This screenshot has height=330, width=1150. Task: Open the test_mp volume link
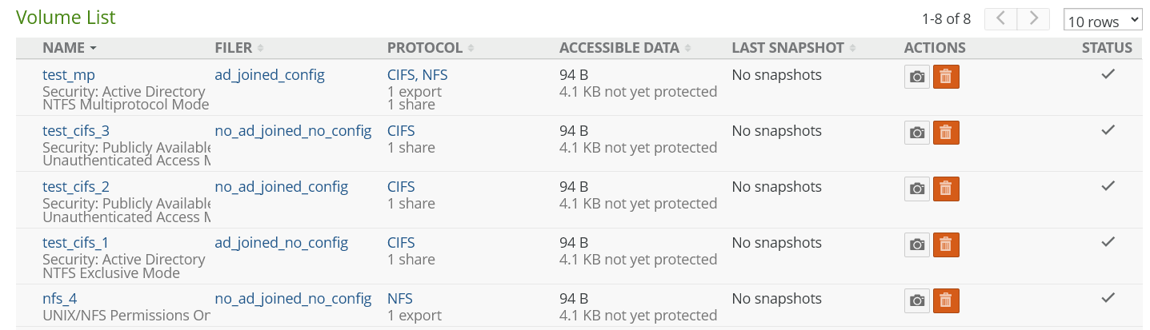tap(69, 75)
